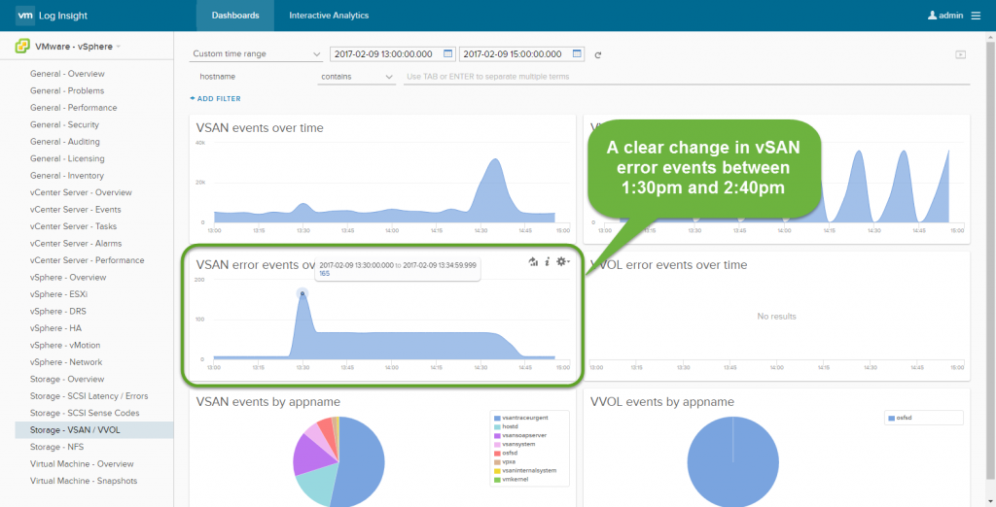This screenshot has height=507, width=996.
Task: Open Interactive Analytics from VSAN error chart
Action: click(x=532, y=261)
